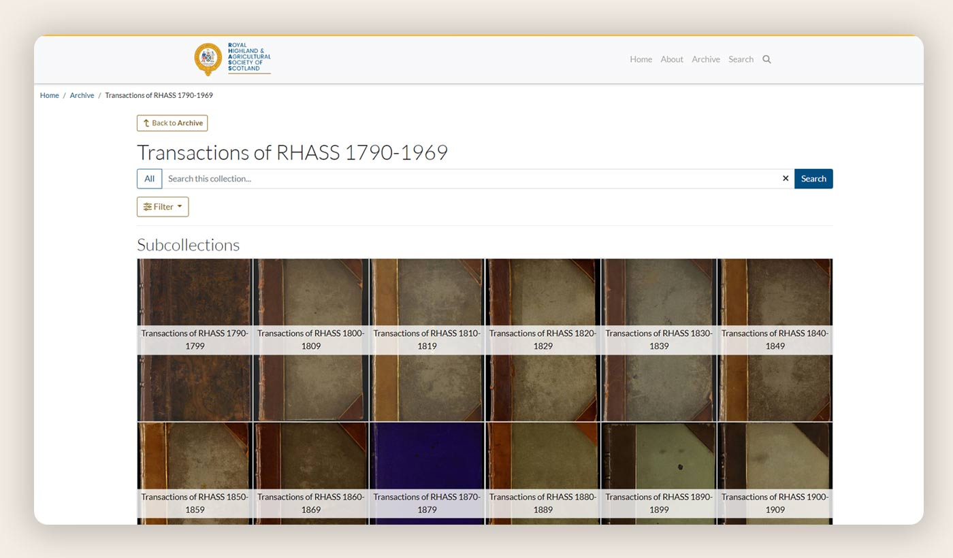
Task: Go to Home in navigation menu
Action: coord(641,59)
